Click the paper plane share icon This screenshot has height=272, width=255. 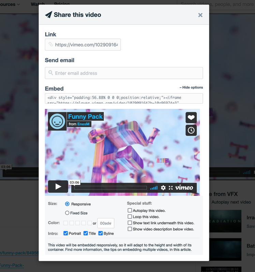48,15
